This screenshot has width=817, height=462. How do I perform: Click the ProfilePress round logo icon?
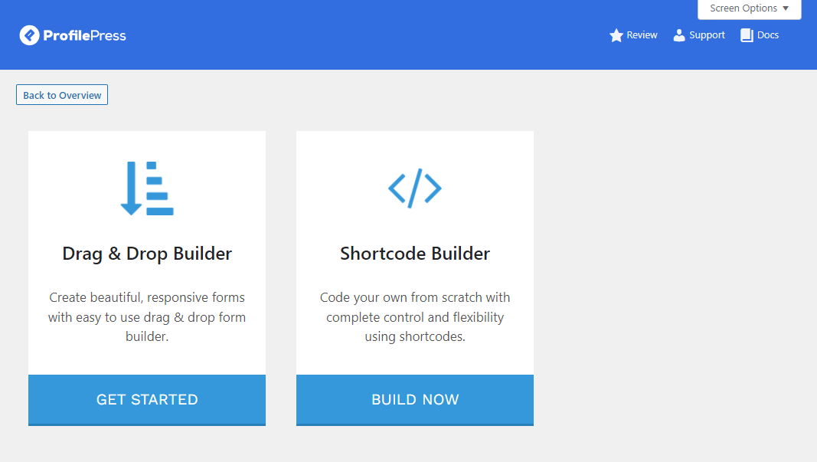pos(29,35)
